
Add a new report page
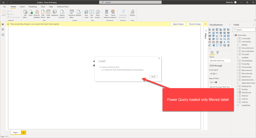(23, 133)
